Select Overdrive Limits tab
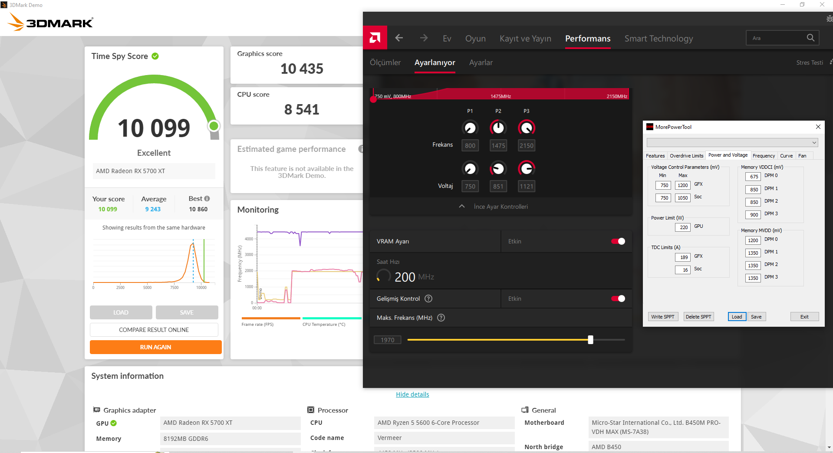833x453 pixels. [686, 156]
